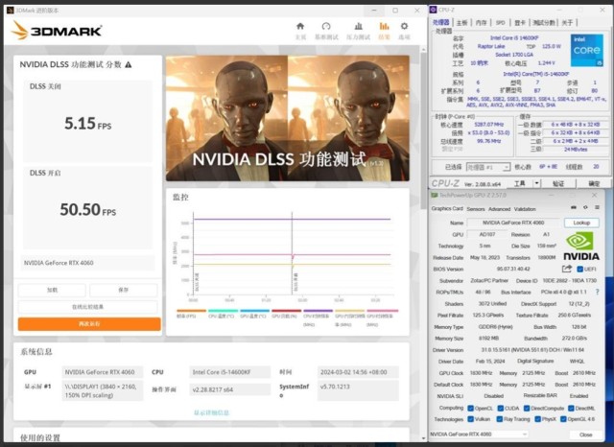Click the Save button in the 3DMark result panel
614x447 pixels.
(x=124, y=290)
